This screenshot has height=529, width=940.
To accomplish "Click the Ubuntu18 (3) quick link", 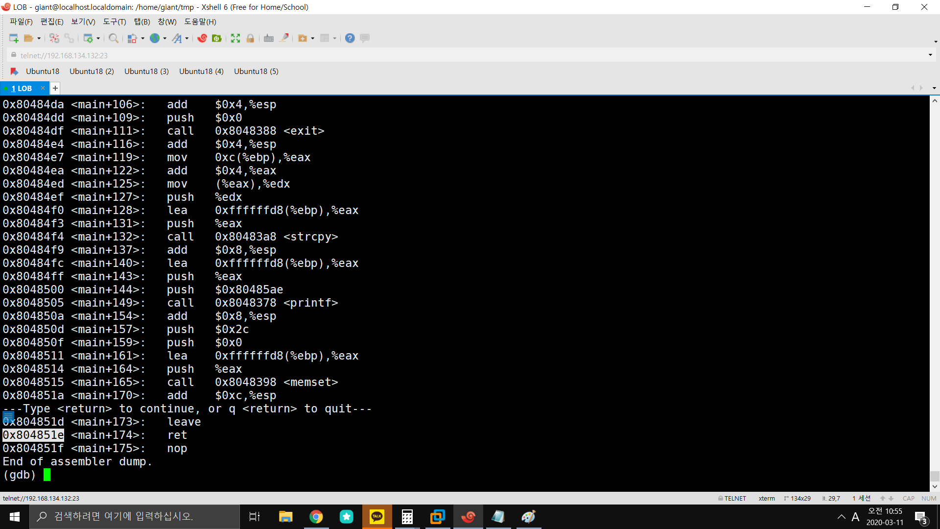I will click(x=146, y=72).
